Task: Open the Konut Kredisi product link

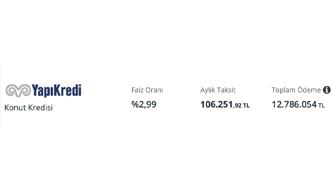Action: tap(29, 108)
